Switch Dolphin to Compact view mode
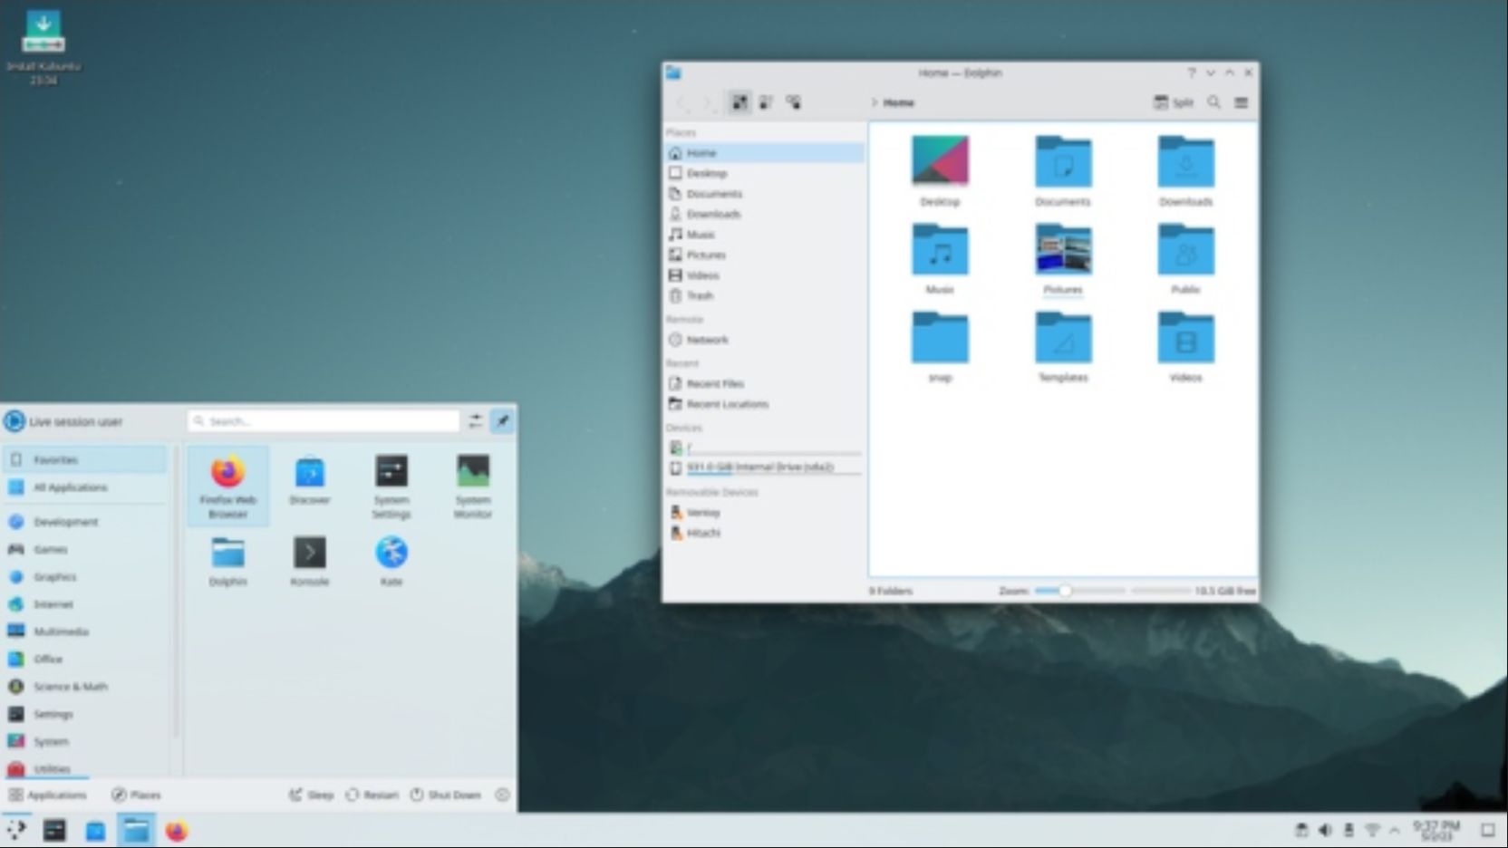This screenshot has width=1508, height=848. tap(767, 102)
